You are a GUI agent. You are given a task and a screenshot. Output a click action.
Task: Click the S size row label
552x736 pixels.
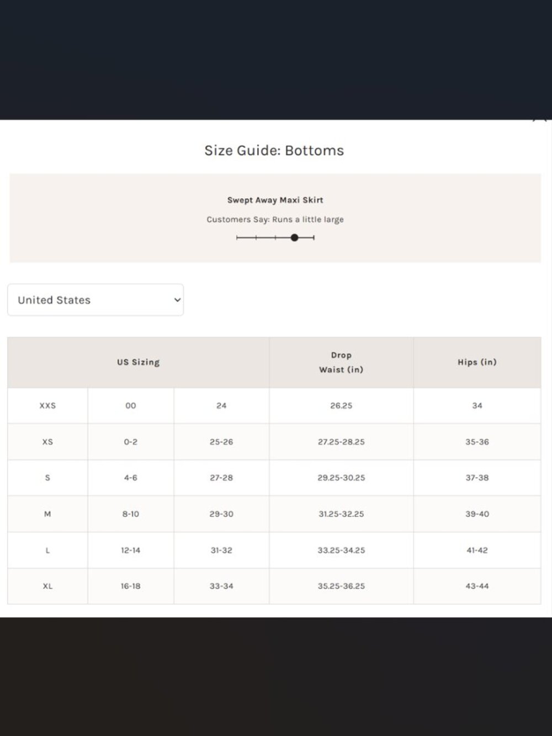coord(47,478)
